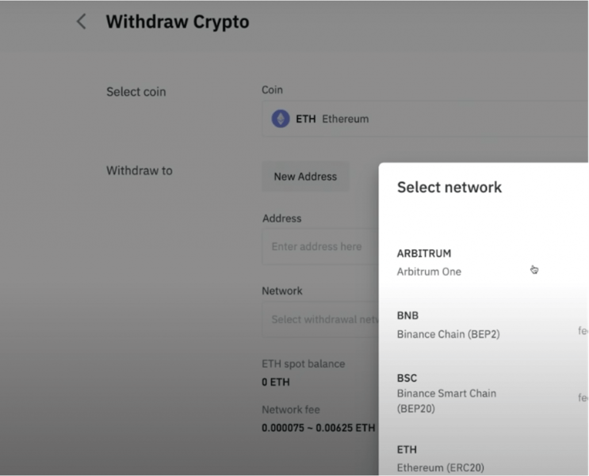Click the Ethereum coin logo icon
Viewport: 589px width, 476px height.
pyautogui.click(x=280, y=119)
